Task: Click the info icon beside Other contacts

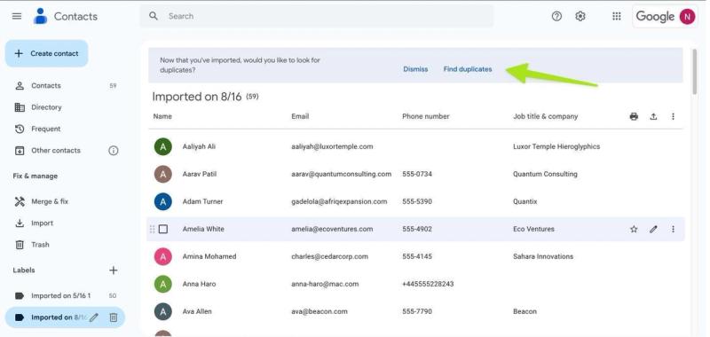Action: [x=114, y=151]
